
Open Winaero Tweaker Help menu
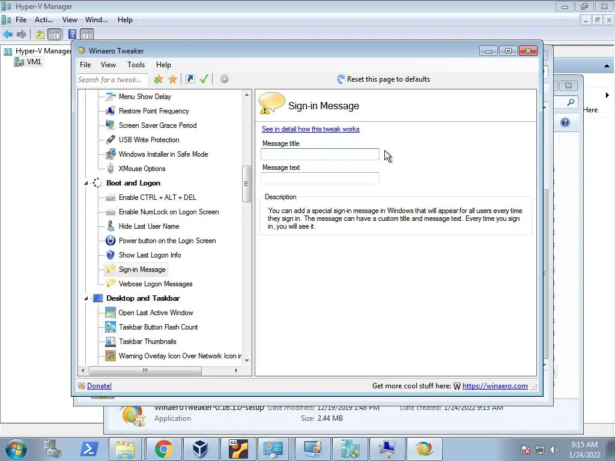coord(163,65)
